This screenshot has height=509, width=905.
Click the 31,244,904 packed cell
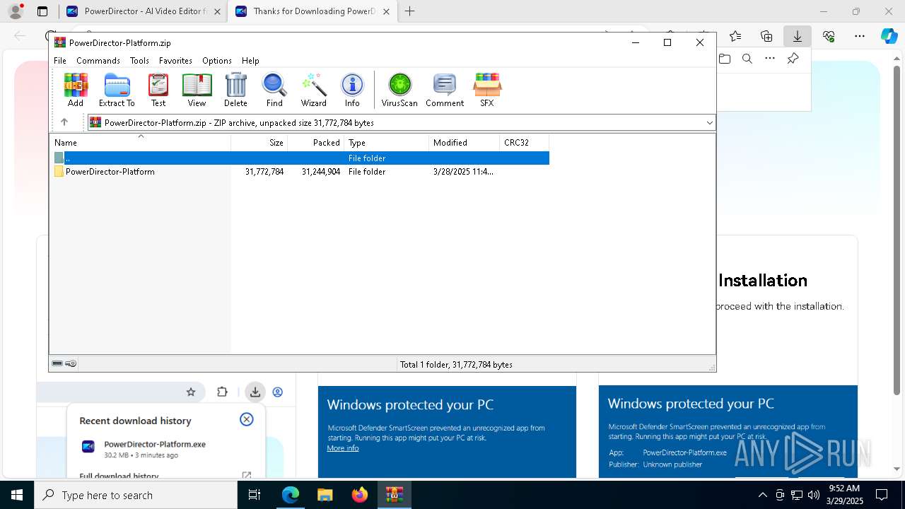click(x=321, y=172)
